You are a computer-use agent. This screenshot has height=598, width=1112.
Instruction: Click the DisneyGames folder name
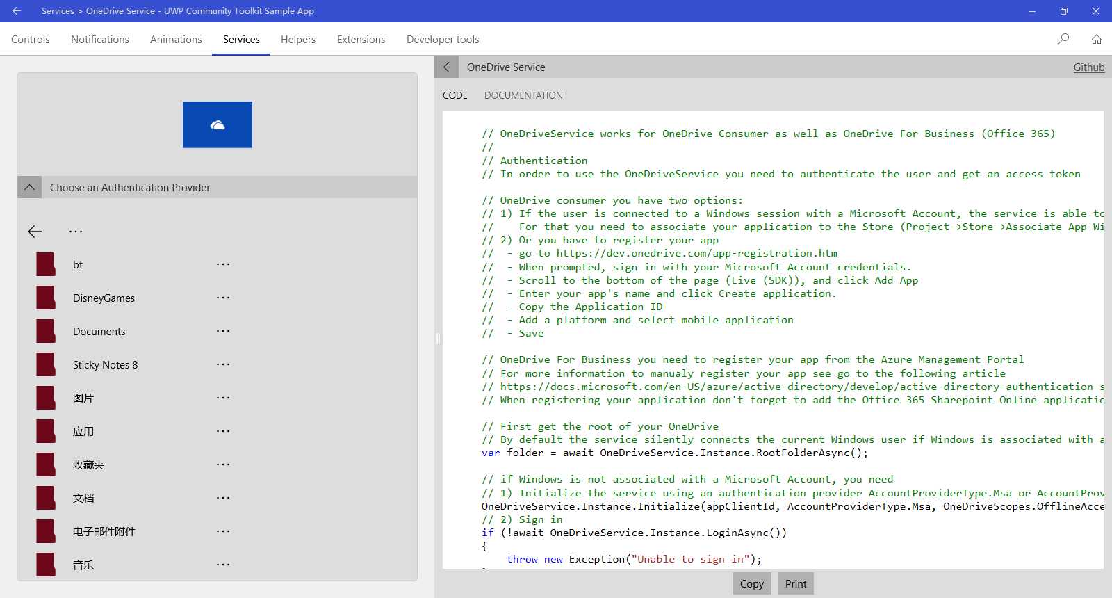(x=104, y=298)
